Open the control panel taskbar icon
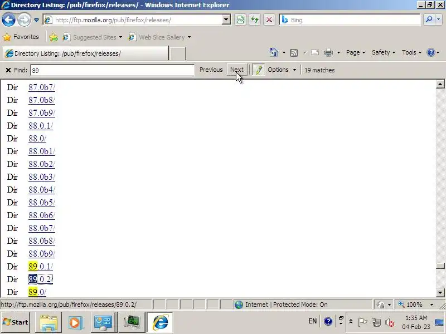 (x=103, y=323)
